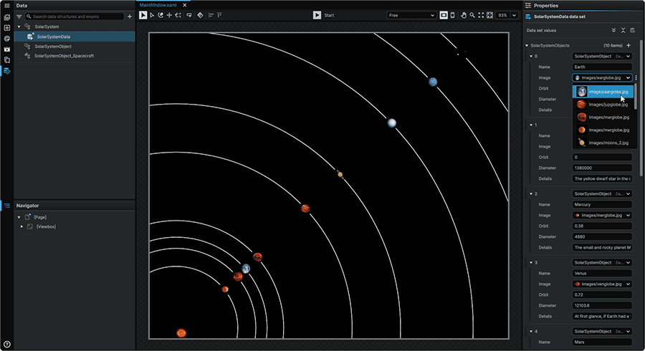Open the Navigator list icon on left edge
Viewport: 645px width, 351px height.
click(x=7, y=206)
